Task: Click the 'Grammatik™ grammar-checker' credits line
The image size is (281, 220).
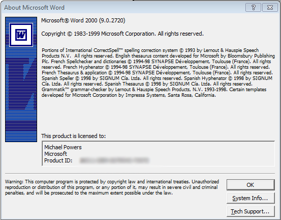Action: click(154, 90)
